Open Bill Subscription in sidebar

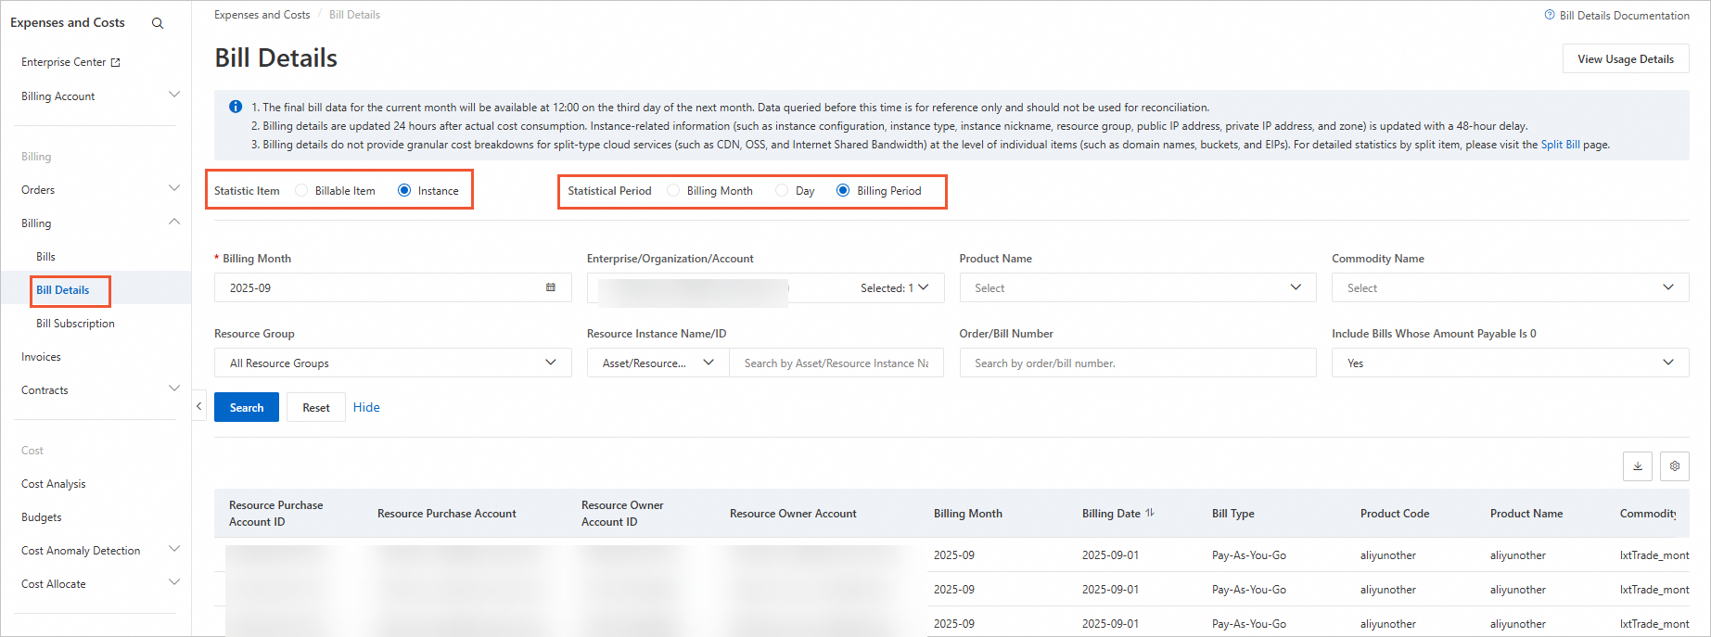coord(75,324)
